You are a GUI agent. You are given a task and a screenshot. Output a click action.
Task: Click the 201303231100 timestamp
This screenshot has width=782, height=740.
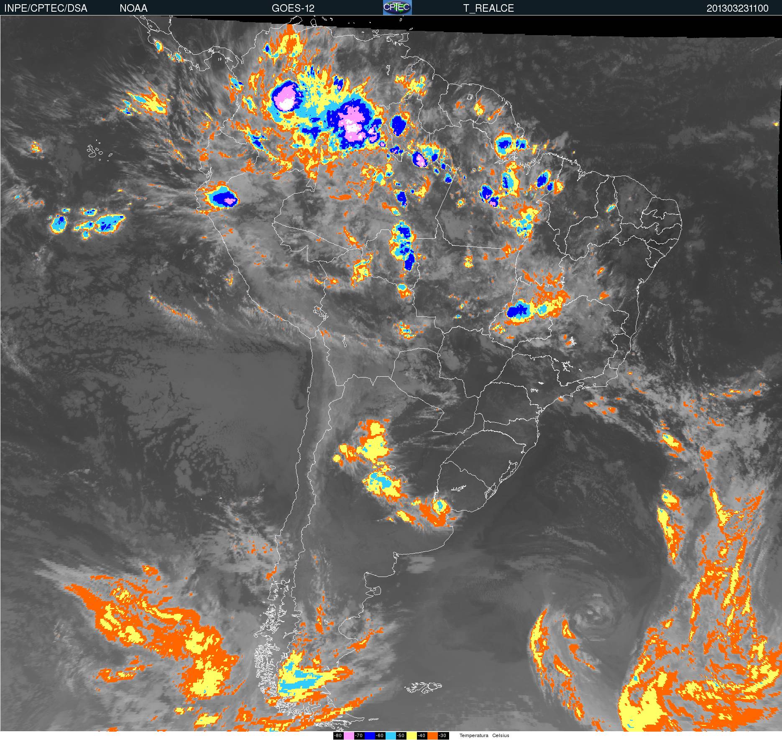[x=738, y=8]
